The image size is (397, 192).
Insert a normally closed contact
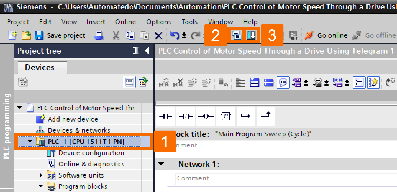coord(186,116)
